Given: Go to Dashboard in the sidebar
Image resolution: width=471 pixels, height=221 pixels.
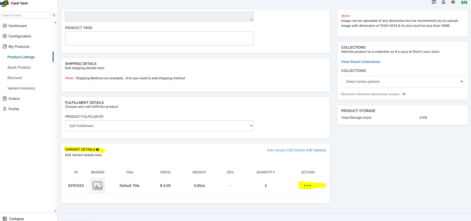Looking at the screenshot, I should click(17, 26).
